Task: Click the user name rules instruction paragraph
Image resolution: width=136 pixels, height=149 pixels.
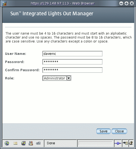Action: click(69, 37)
